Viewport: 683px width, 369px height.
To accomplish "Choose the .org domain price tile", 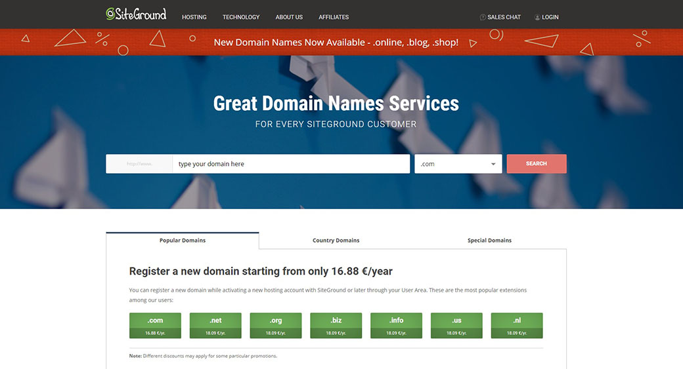I will 276,326.
